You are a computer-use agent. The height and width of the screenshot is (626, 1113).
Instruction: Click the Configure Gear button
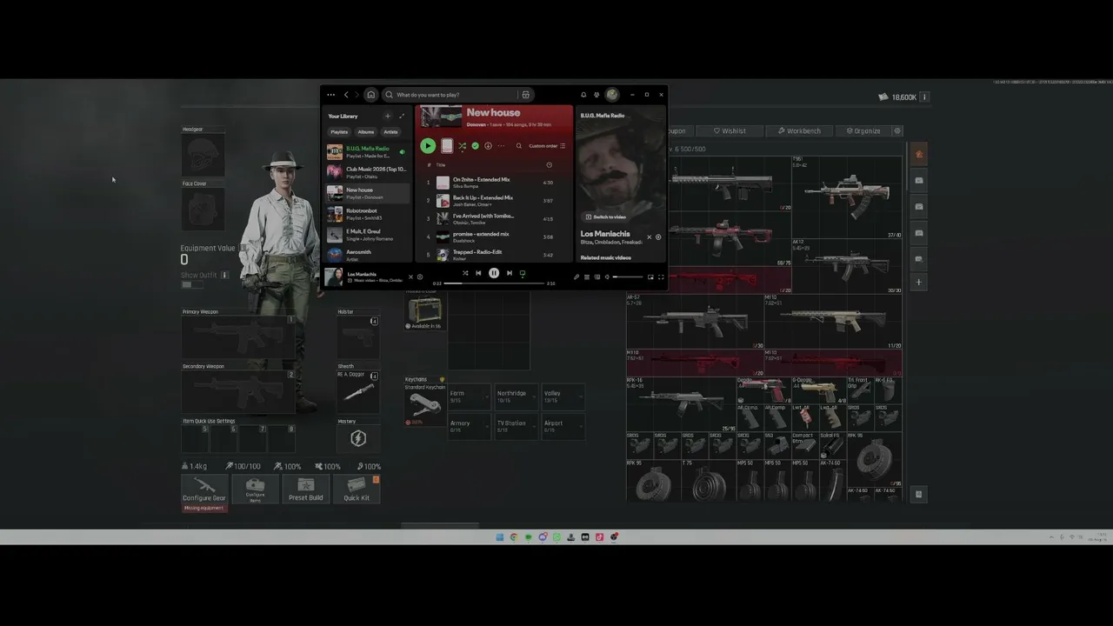point(204,489)
